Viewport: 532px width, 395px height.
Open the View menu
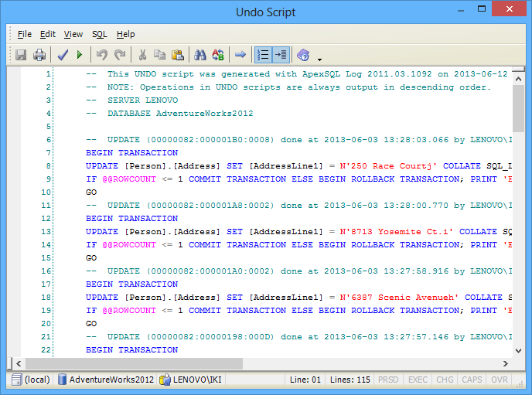(x=73, y=34)
